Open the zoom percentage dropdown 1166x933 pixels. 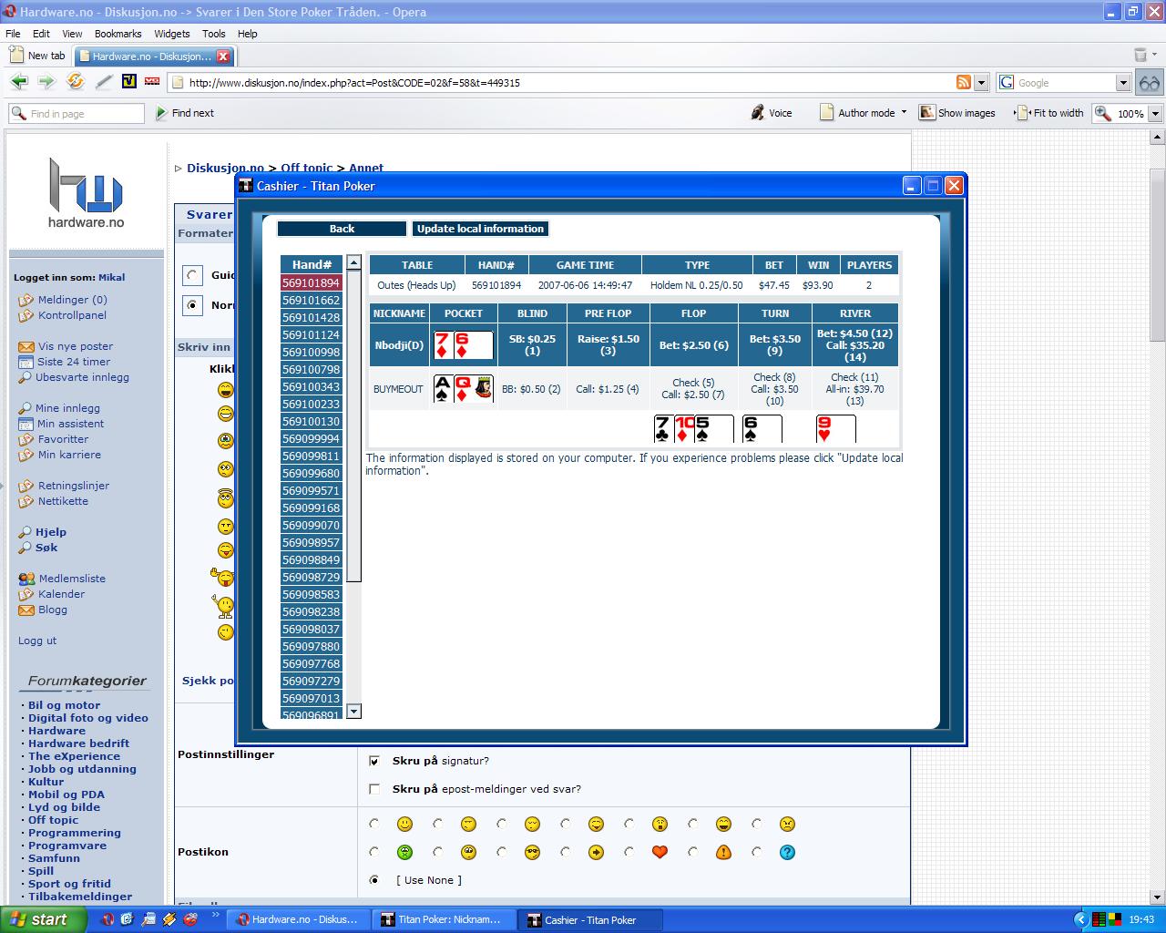pos(1155,114)
